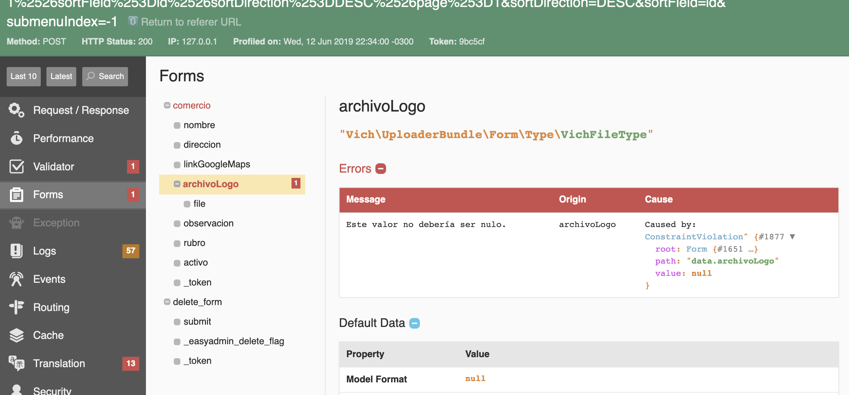Click archivoLogo error count badge in tree
The height and width of the screenshot is (395, 849).
[296, 183]
